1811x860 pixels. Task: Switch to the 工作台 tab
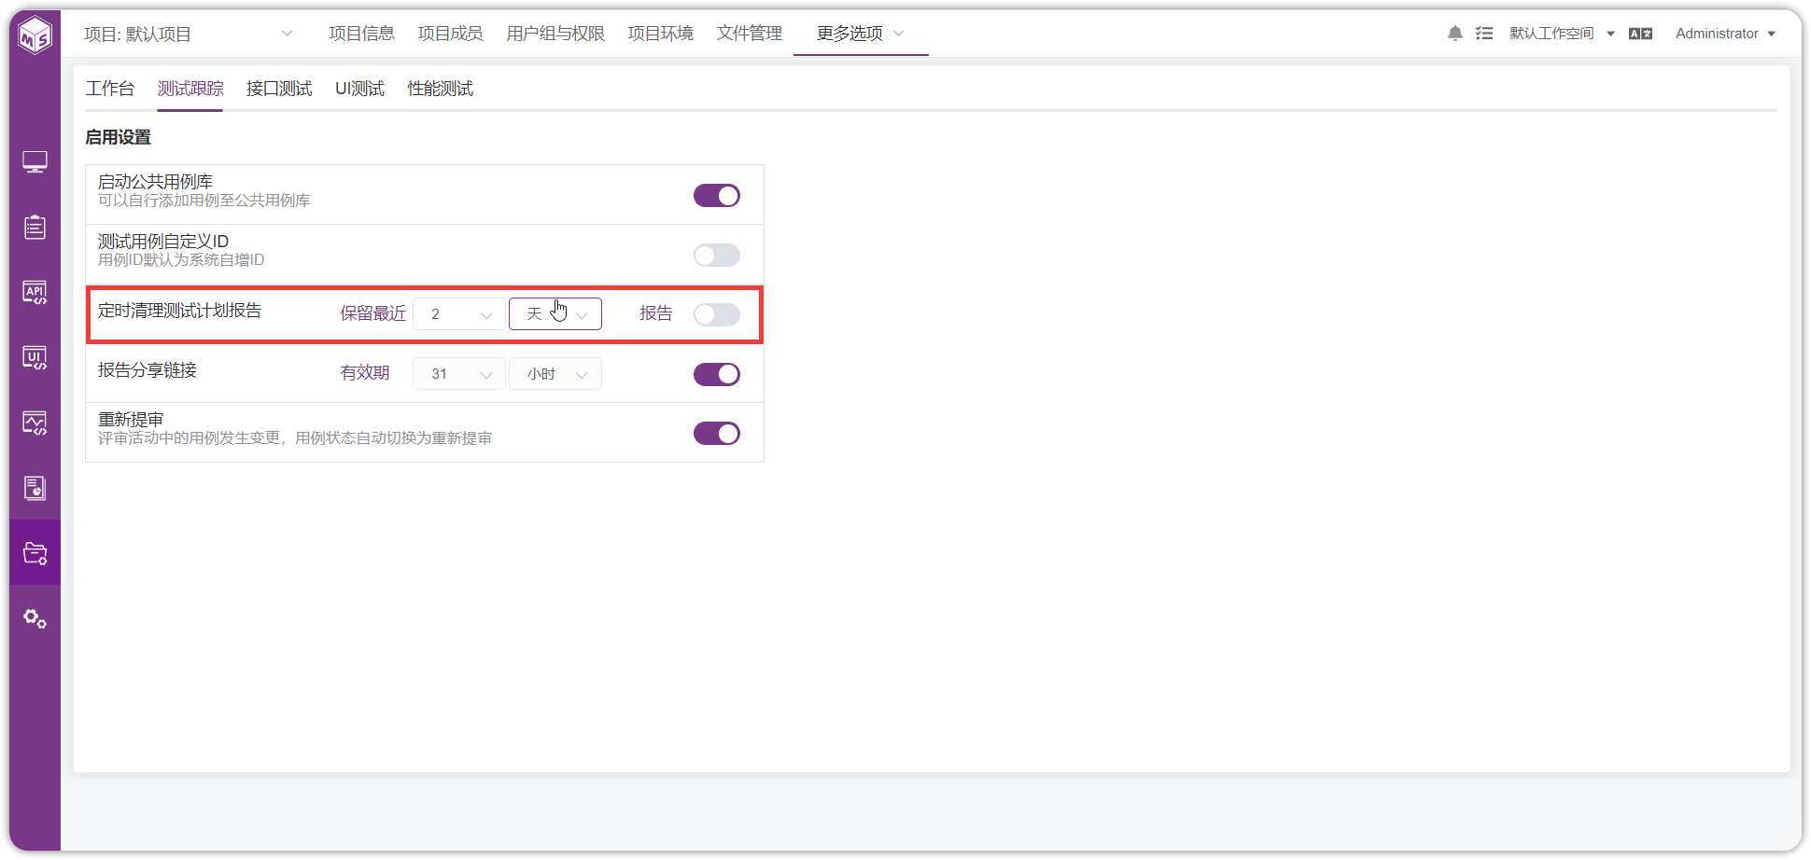pos(110,89)
